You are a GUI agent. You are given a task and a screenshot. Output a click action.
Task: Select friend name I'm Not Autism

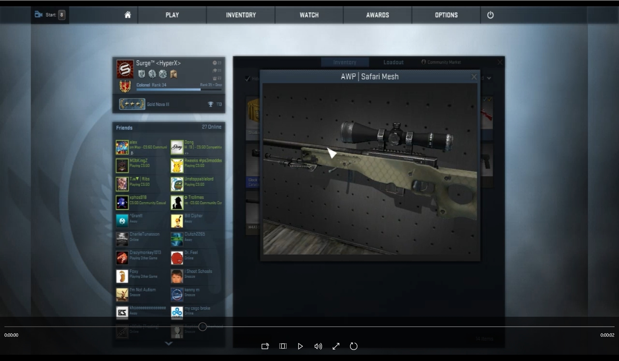tap(143, 290)
